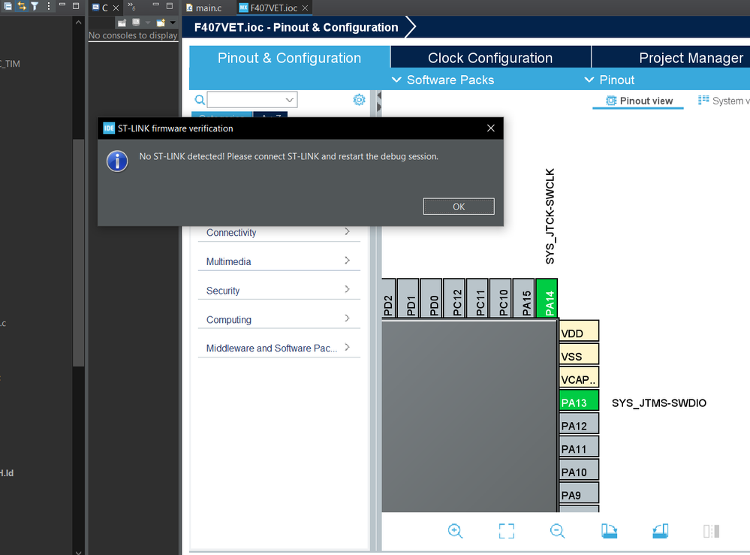Select pin PD2 on chip
This screenshot has height=555, width=750.
pyautogui.click(x=388, y=299)
